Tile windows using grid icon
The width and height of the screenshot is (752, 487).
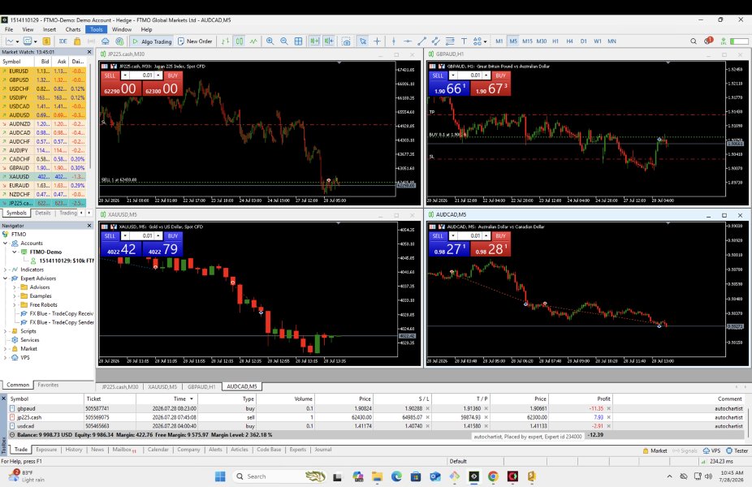(298, 41)
